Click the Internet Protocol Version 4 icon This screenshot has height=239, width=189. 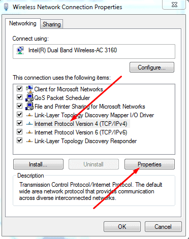(x=29, y=124)
